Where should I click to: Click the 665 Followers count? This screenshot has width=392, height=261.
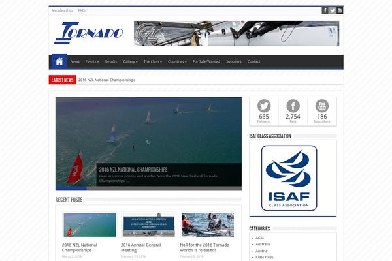pos(264,118)
